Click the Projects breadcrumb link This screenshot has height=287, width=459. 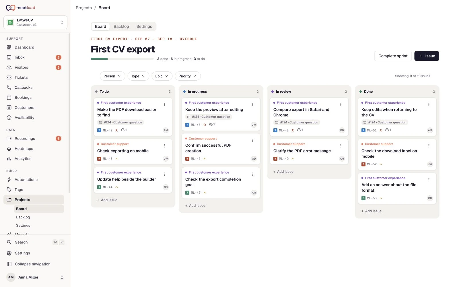coord(84,8)
